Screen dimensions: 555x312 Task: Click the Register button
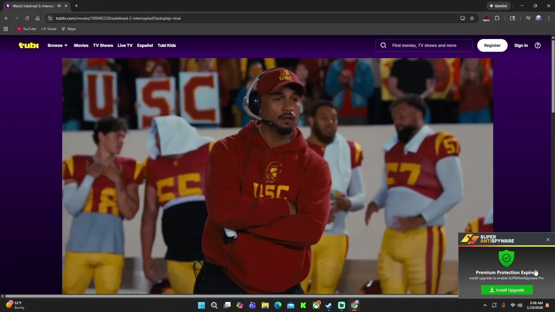coord(492,45)
